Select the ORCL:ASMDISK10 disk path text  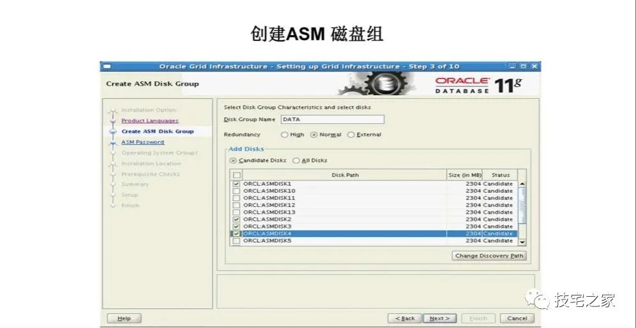[269, 191]
